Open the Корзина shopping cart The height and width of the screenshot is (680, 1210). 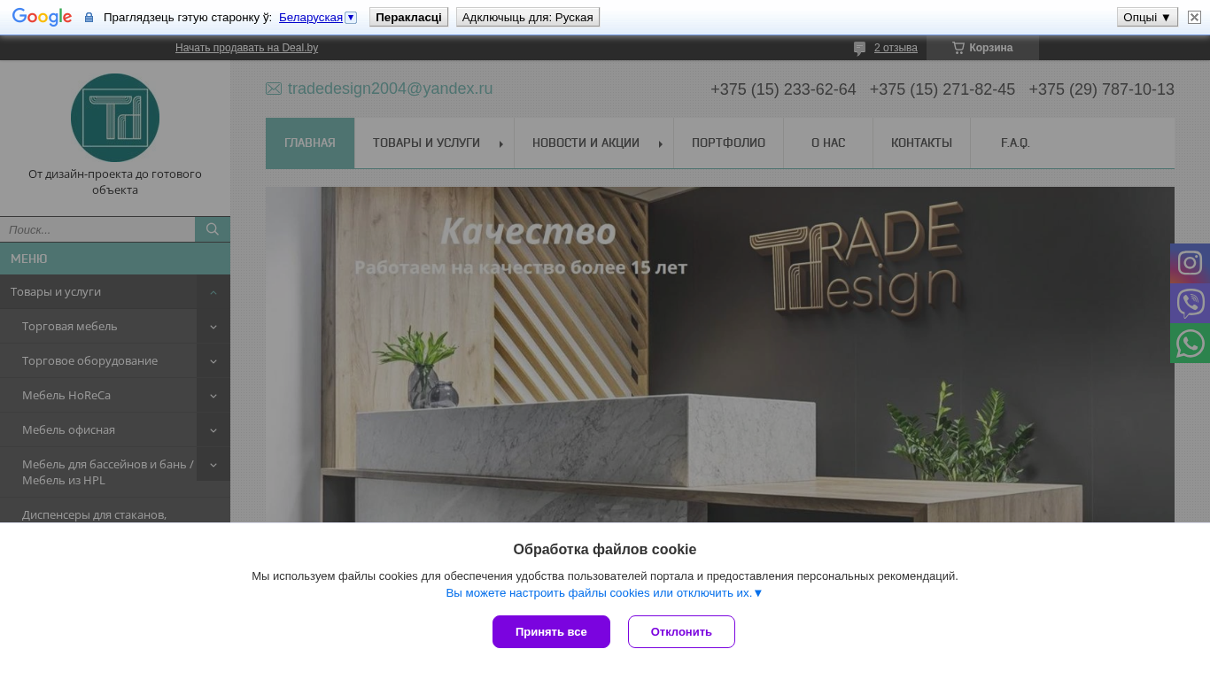pyautogui.click(x=982, y=48)
